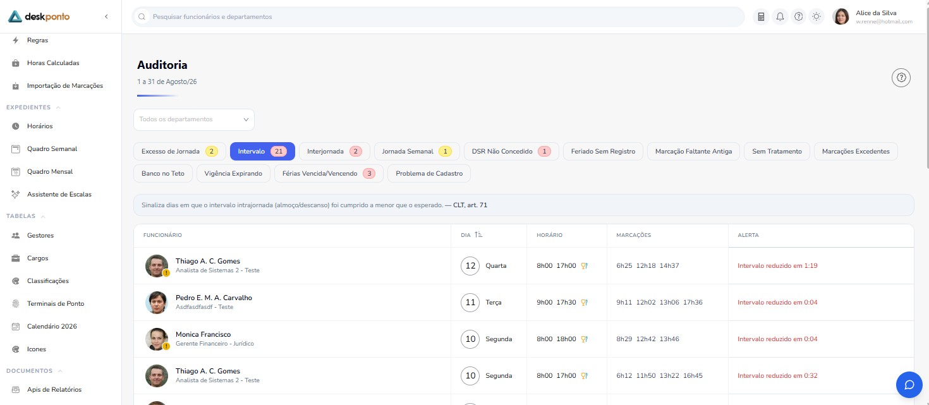This screenshot has width=929, height=405.
Task: Open the chat bubble button
Action: 909,384
